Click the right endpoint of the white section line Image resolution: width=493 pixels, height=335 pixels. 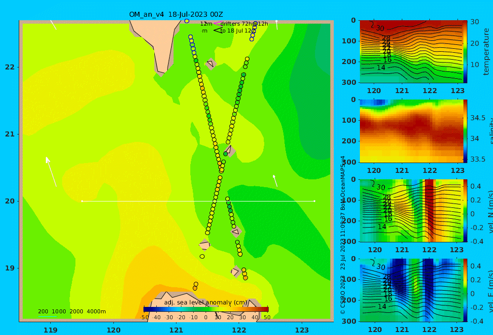click(315, 201)
